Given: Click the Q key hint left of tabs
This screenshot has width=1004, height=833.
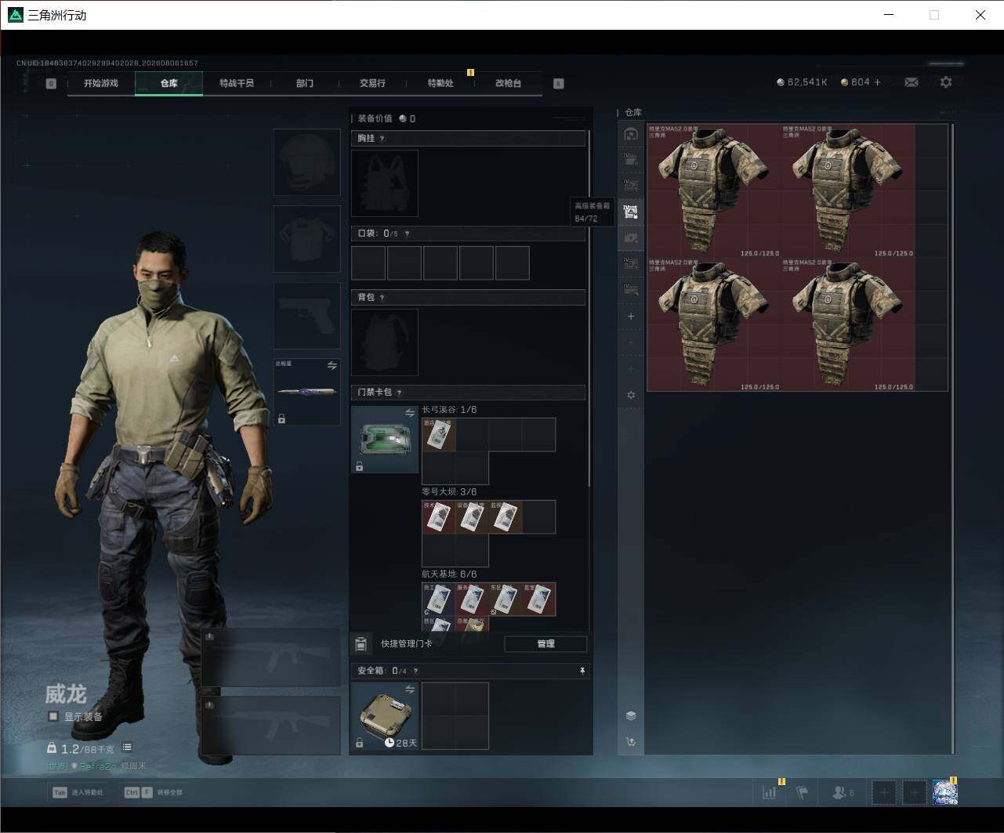Looking at the screenshot, I should click(51, 84).
